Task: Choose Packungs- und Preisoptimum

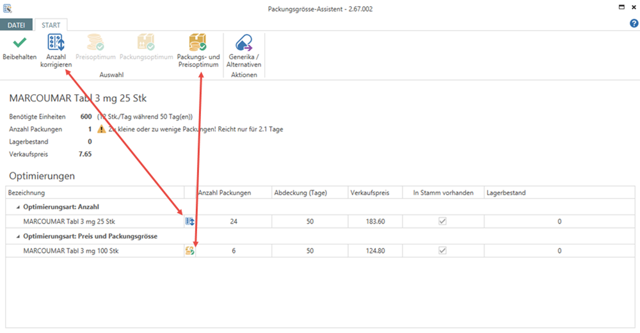Action: click(x=198, y=51)
